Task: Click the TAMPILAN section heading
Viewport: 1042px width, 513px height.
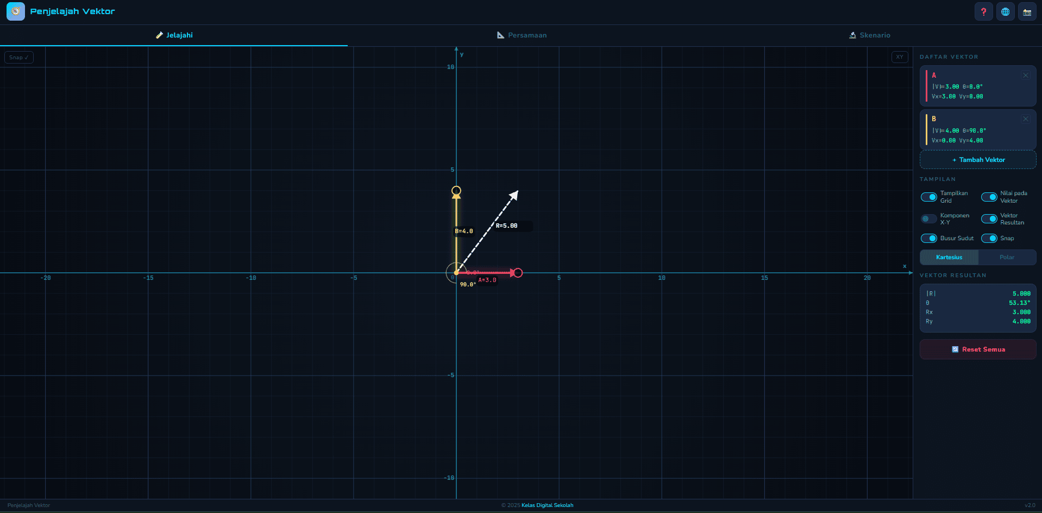Action: tap(938, 179)
